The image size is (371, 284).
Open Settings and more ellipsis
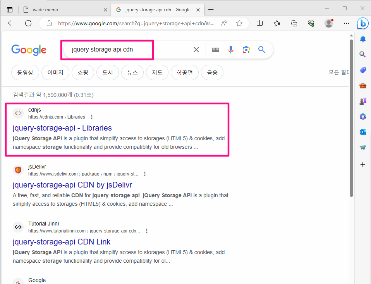point(346,23)
